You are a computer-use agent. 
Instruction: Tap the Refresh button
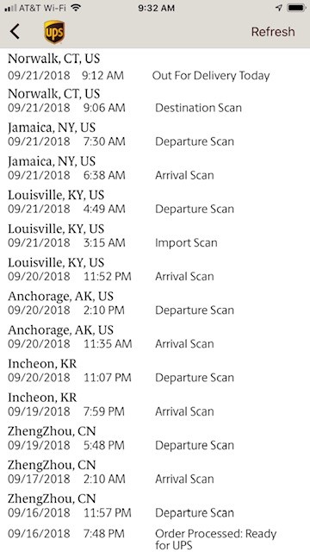click(273, 32)
